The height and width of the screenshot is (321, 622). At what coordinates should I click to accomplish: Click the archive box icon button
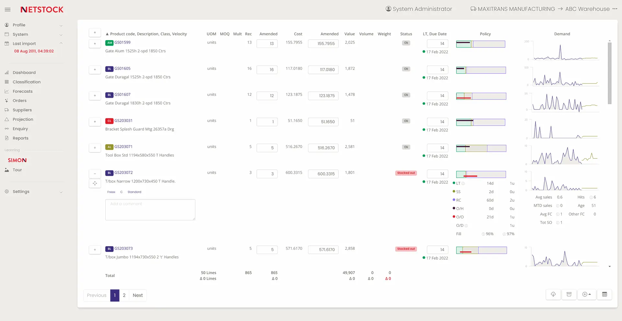click(569, 294)
